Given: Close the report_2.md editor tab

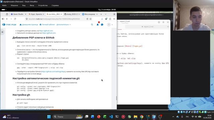Looking at the screenshot, I should point(168,27).
